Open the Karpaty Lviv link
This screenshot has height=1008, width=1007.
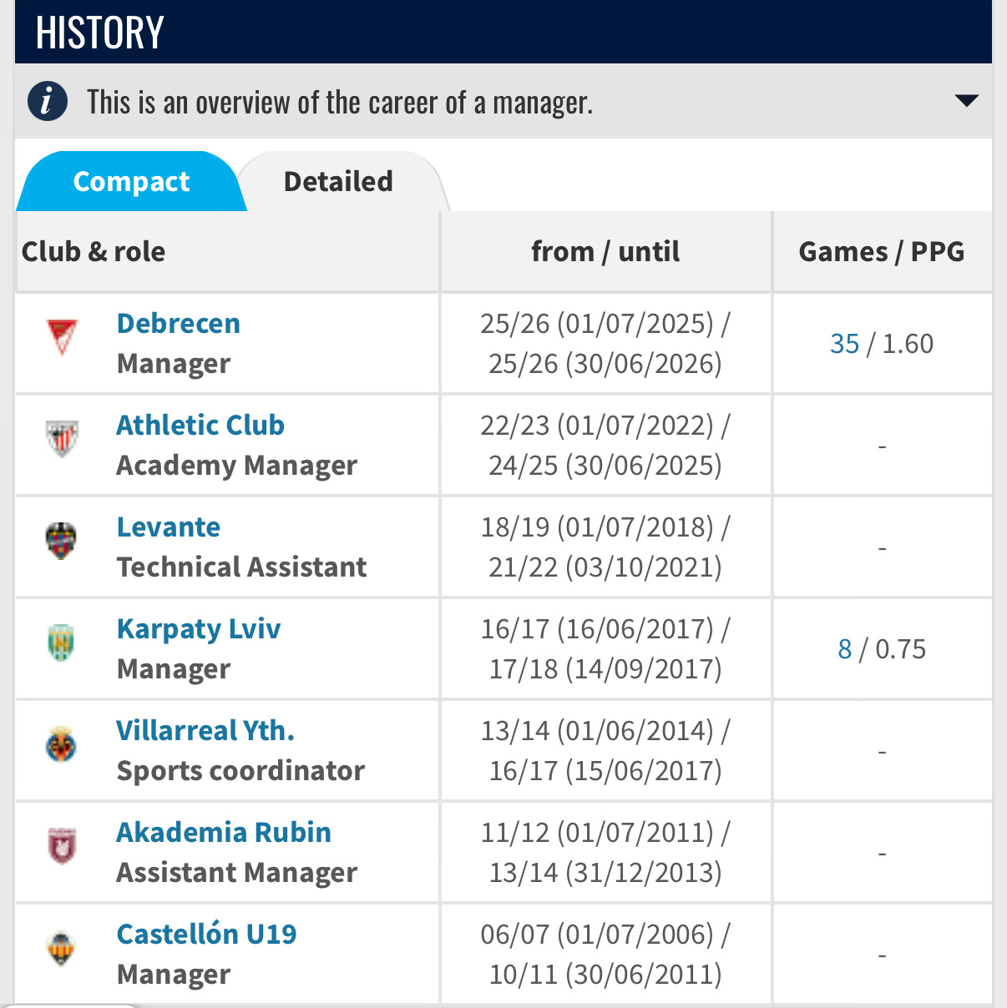[199, 628]
